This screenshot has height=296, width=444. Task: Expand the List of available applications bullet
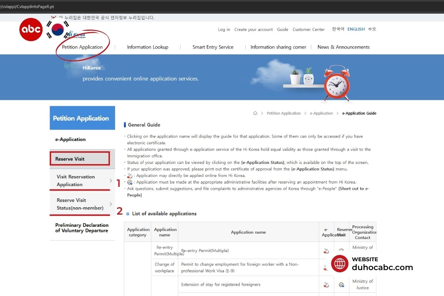128,214
